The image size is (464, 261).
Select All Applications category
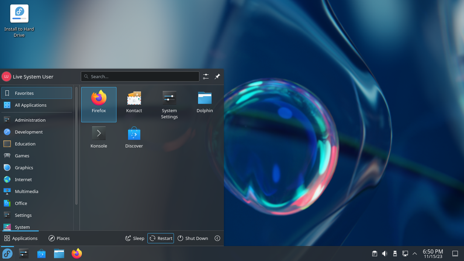tap(37, 105)
